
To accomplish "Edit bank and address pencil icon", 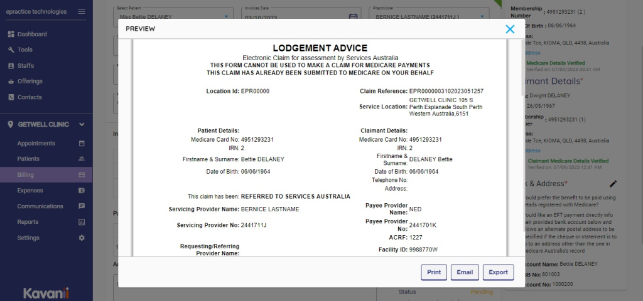I will [613, 184].
